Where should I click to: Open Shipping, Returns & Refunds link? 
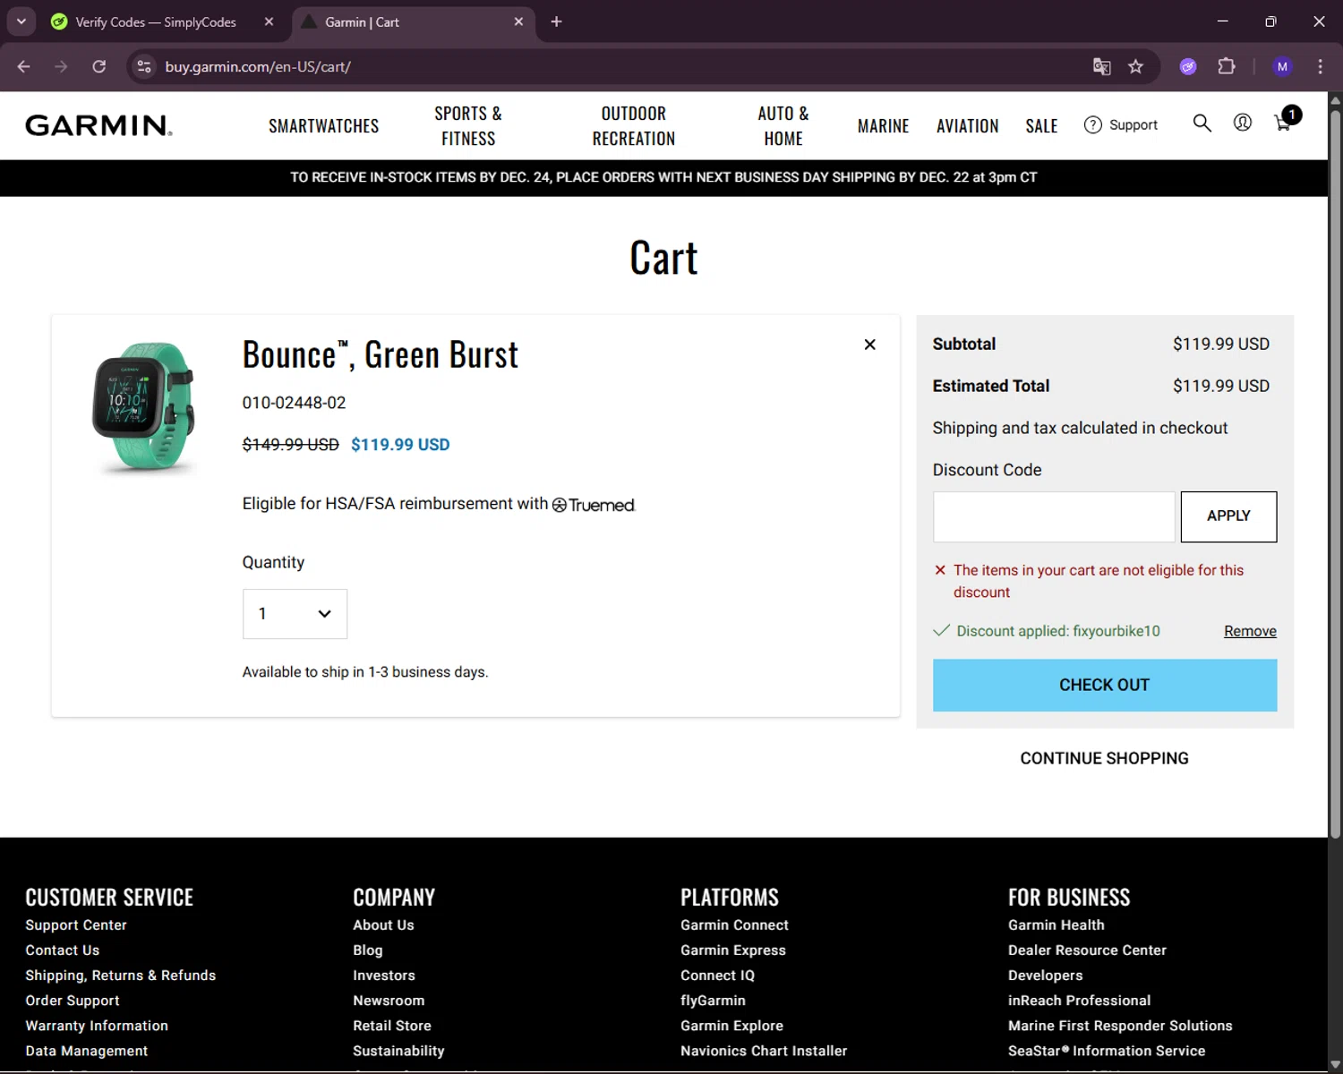tap(121, 976)
